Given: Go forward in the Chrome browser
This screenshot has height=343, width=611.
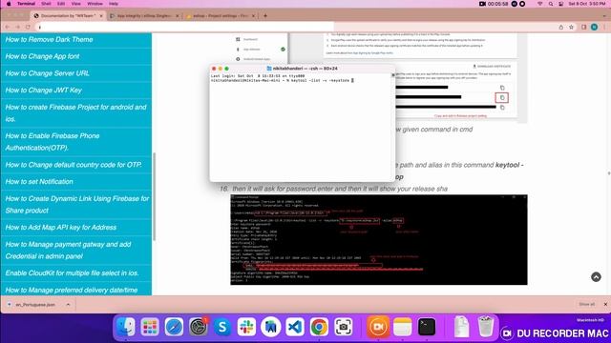Looking at the screenshot, I should click(17, 27).
